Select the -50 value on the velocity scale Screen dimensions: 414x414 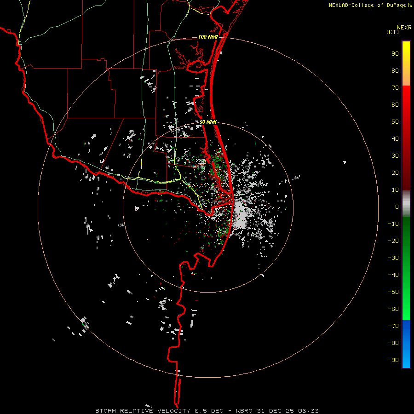393,292
